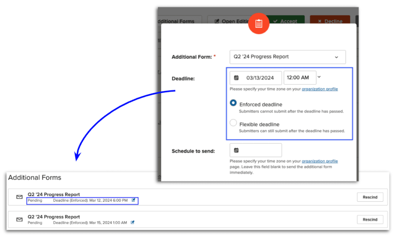Screen dimensions: 397x236
Task: Click the deadline date field 03/13/2024
Action: pos(256,78)
